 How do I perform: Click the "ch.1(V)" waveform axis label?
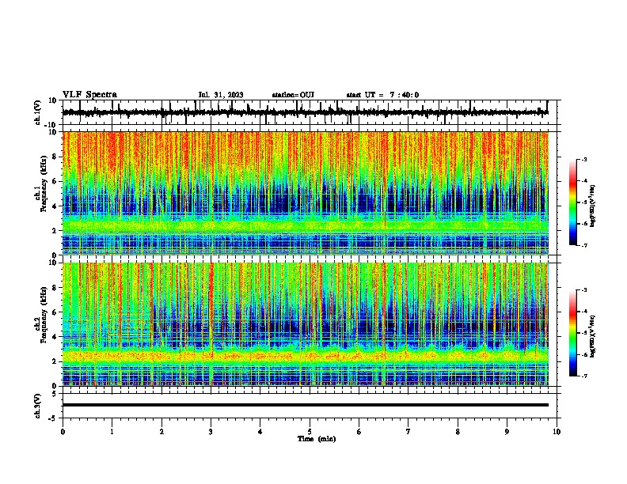[x=38, y=112]
